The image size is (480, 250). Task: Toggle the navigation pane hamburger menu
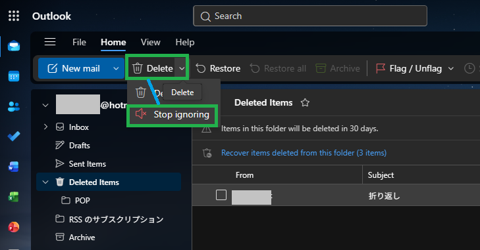(x=50, y=42)
